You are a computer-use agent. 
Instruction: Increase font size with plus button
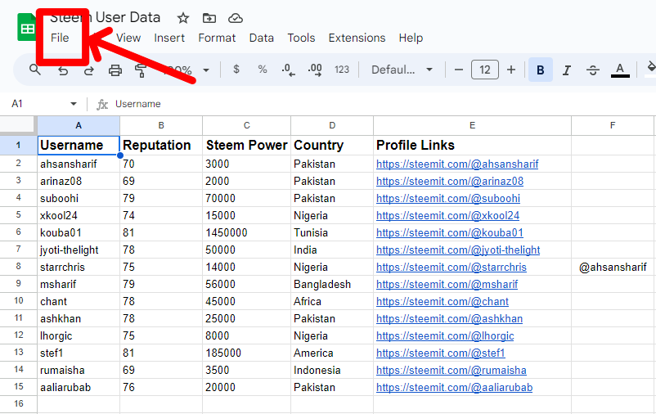(511, 70)
